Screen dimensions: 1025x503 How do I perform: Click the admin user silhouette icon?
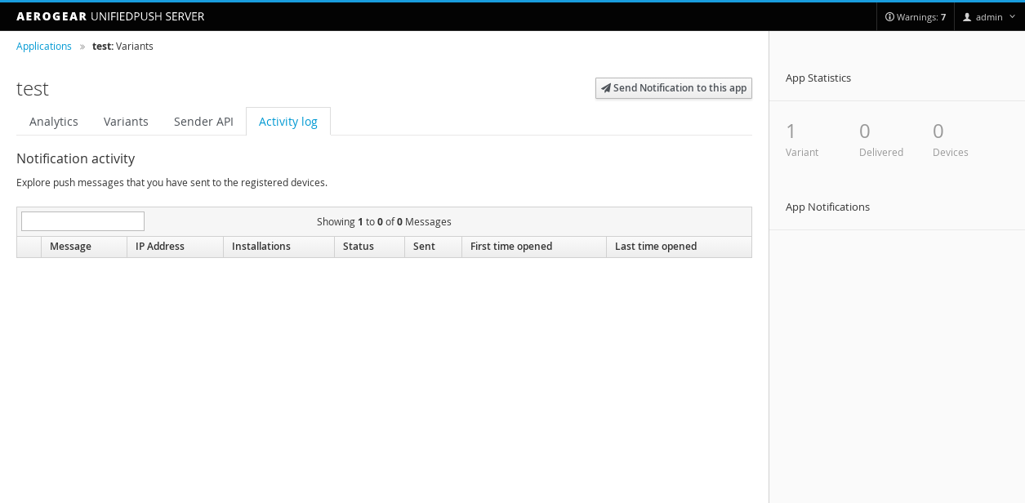click(967, 17)
